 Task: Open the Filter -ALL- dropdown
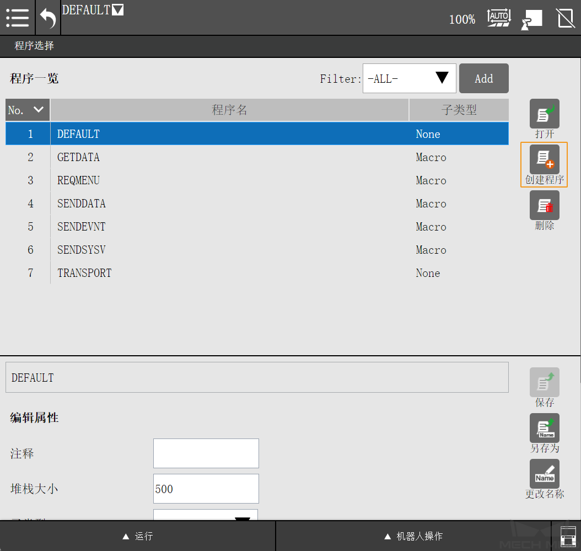point(409,78)
